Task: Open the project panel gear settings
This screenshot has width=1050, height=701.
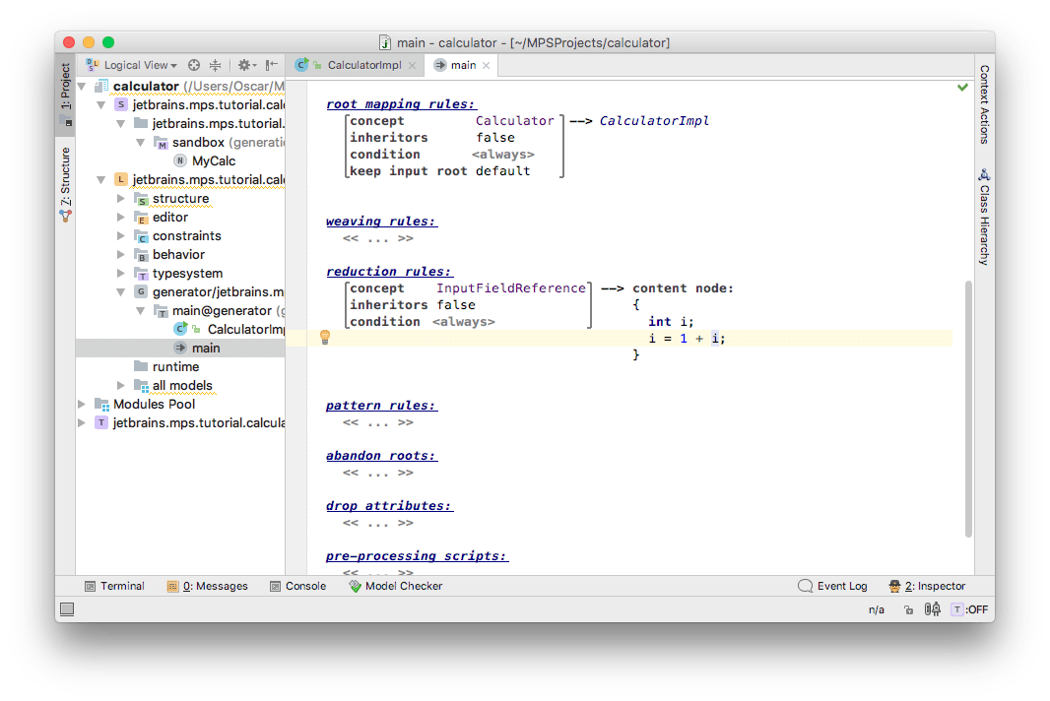Action: point(244,65)
